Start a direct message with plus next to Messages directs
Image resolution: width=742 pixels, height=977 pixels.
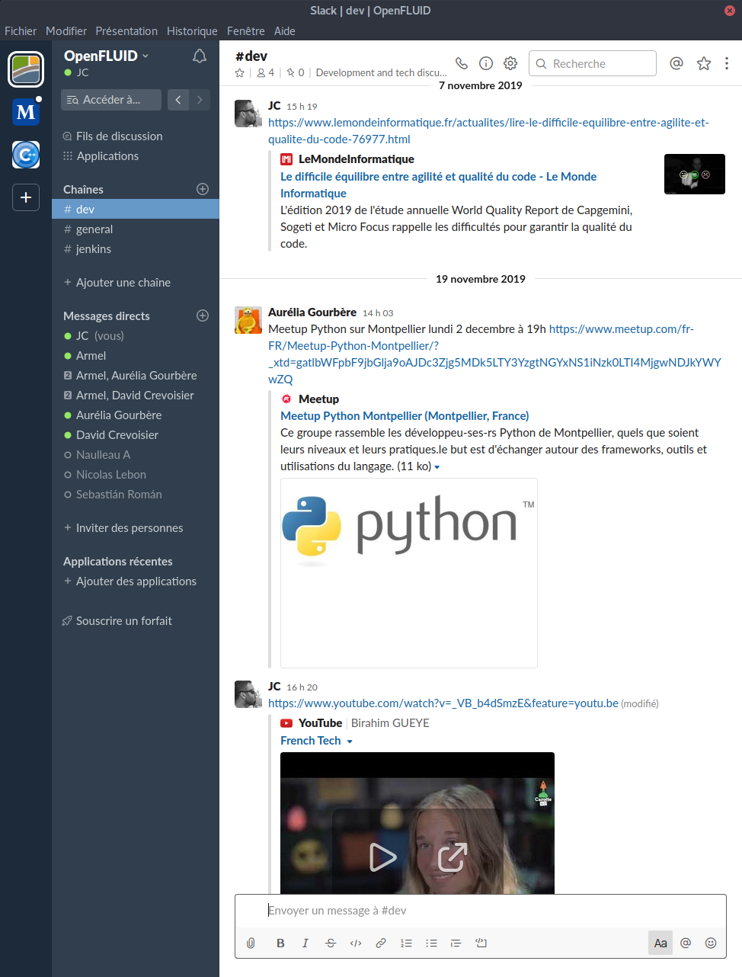(x=203, y=316)
